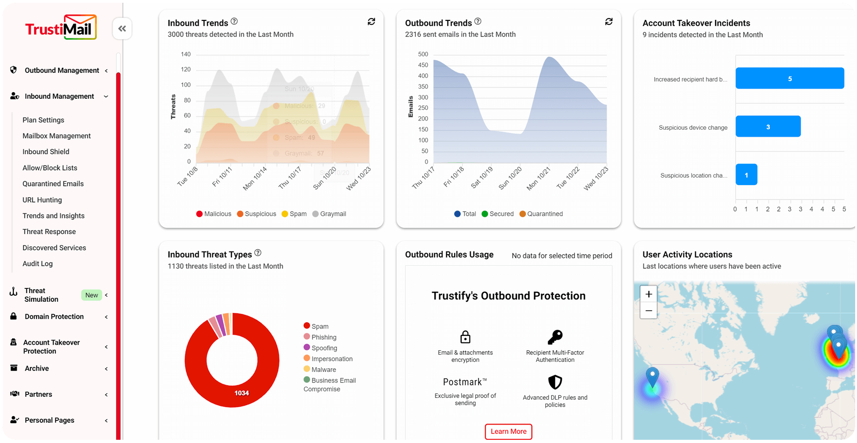Hide the Secured series in Outbound legend

coord(498,214)
